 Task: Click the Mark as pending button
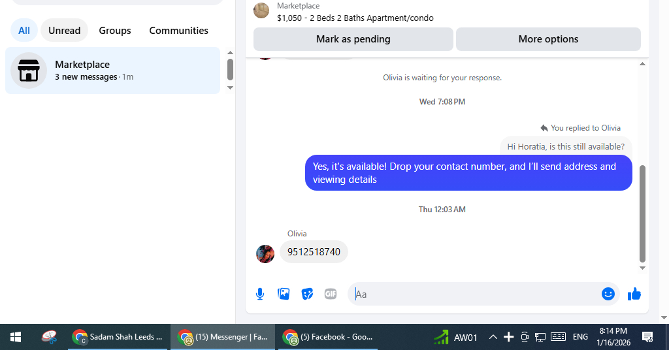(x=353, y=39)
